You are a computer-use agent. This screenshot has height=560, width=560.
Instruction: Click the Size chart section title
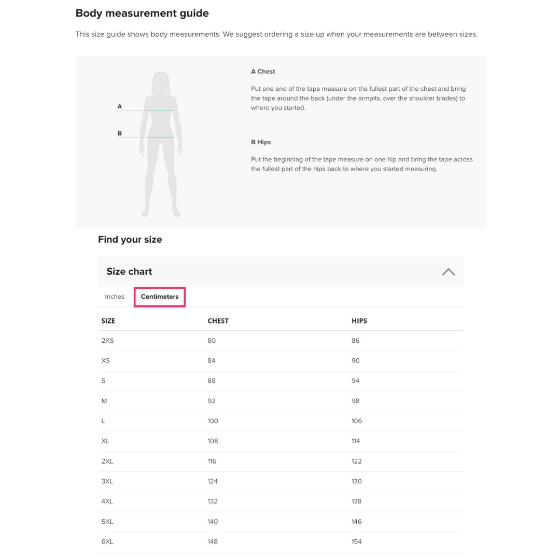pyautogui.click(x=129, y=271)
